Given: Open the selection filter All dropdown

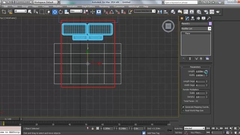Looking at the screenshot, I should coord(20,11).
